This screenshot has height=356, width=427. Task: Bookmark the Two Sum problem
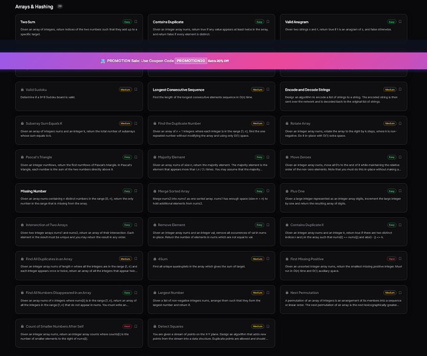136,22
